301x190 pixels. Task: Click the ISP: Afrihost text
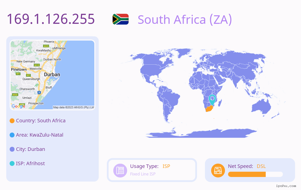point(30,163)
